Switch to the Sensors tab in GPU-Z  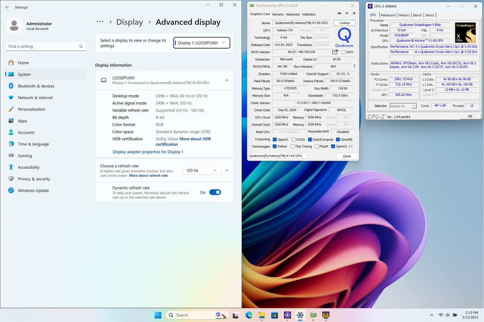tap(278, 14)
